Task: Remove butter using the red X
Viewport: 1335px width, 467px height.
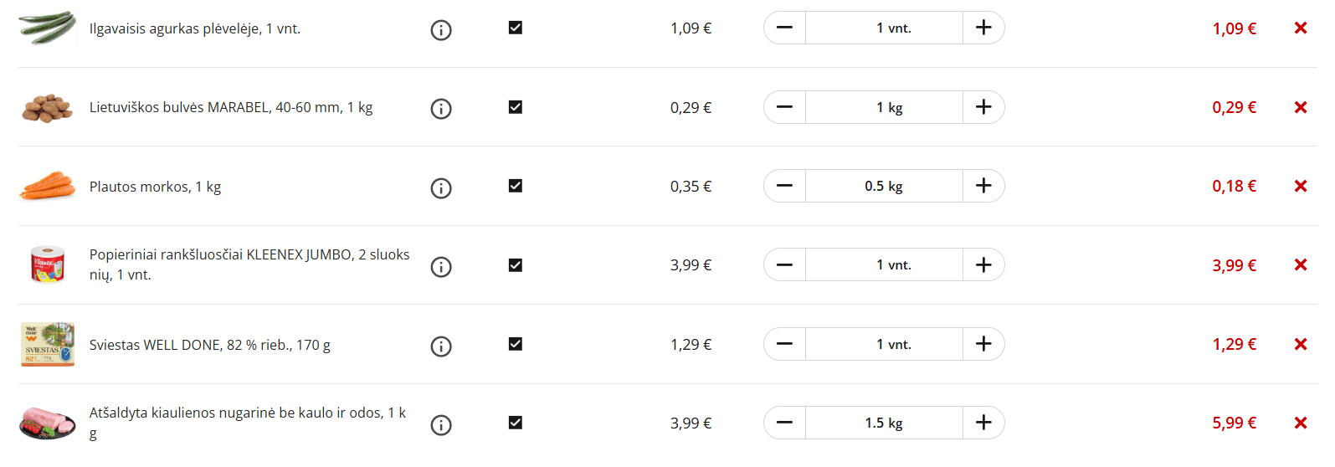Action: point(1300,344)
